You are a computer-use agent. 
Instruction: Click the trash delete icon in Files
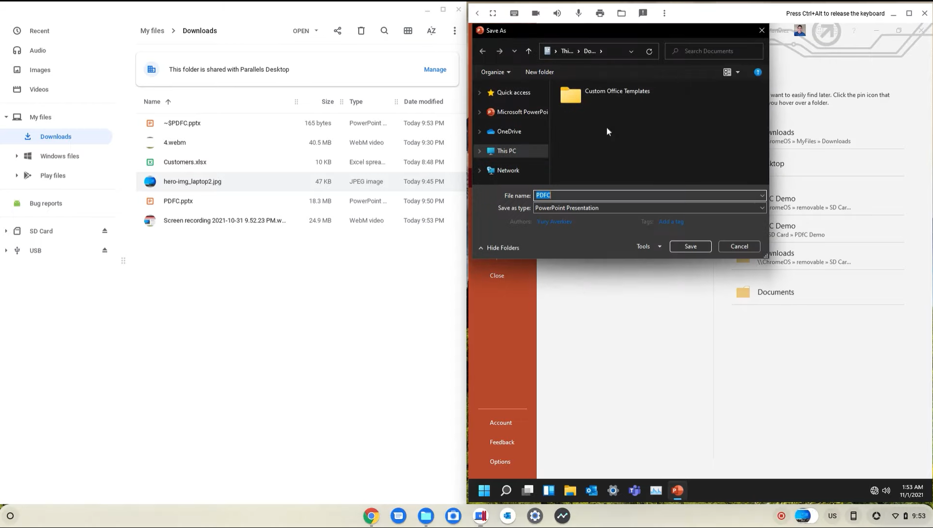tap(361, 31)
